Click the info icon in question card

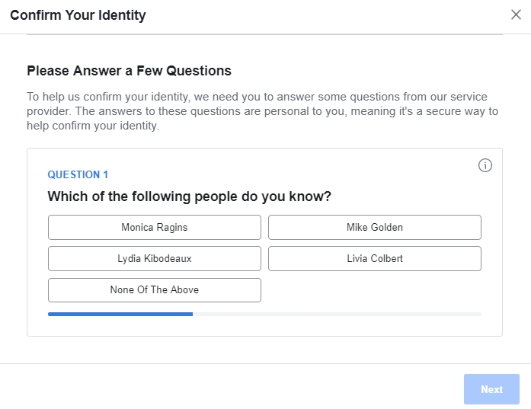(485, 165)
